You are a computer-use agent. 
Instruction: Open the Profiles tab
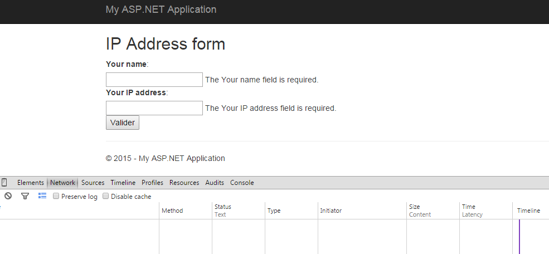pos(152,183)
